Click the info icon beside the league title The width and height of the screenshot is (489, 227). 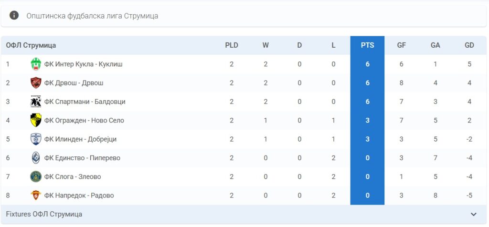[x=14, y=15]
